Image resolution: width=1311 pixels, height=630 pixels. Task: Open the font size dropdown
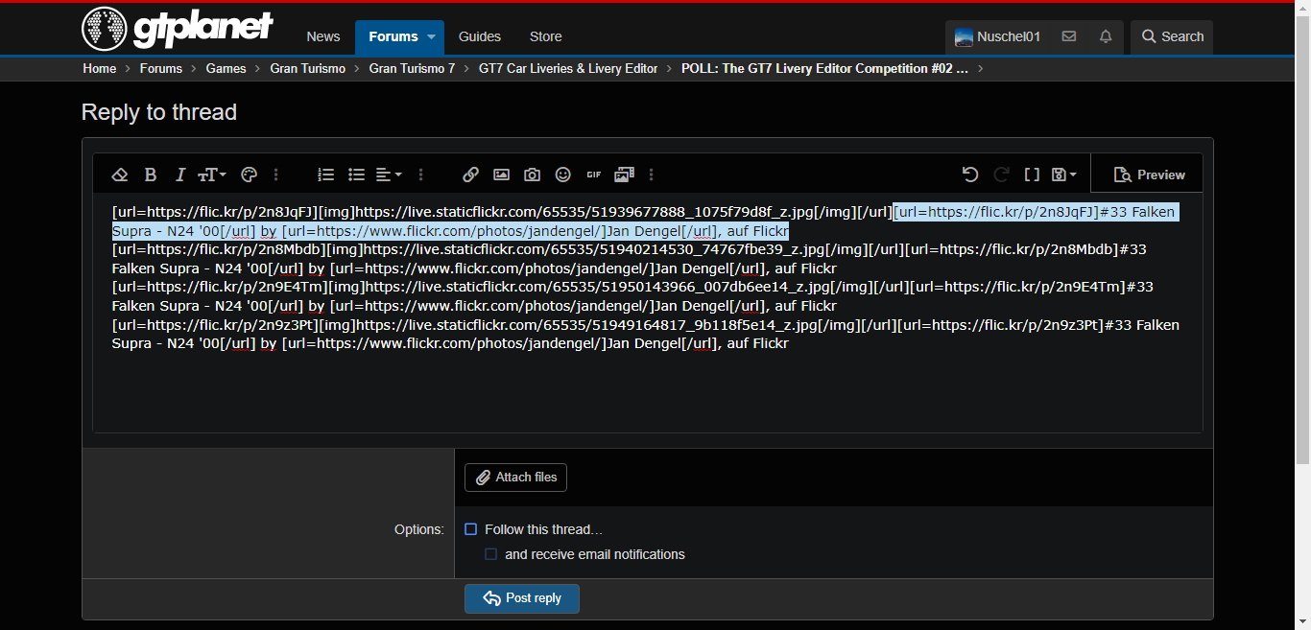point(212,175)
